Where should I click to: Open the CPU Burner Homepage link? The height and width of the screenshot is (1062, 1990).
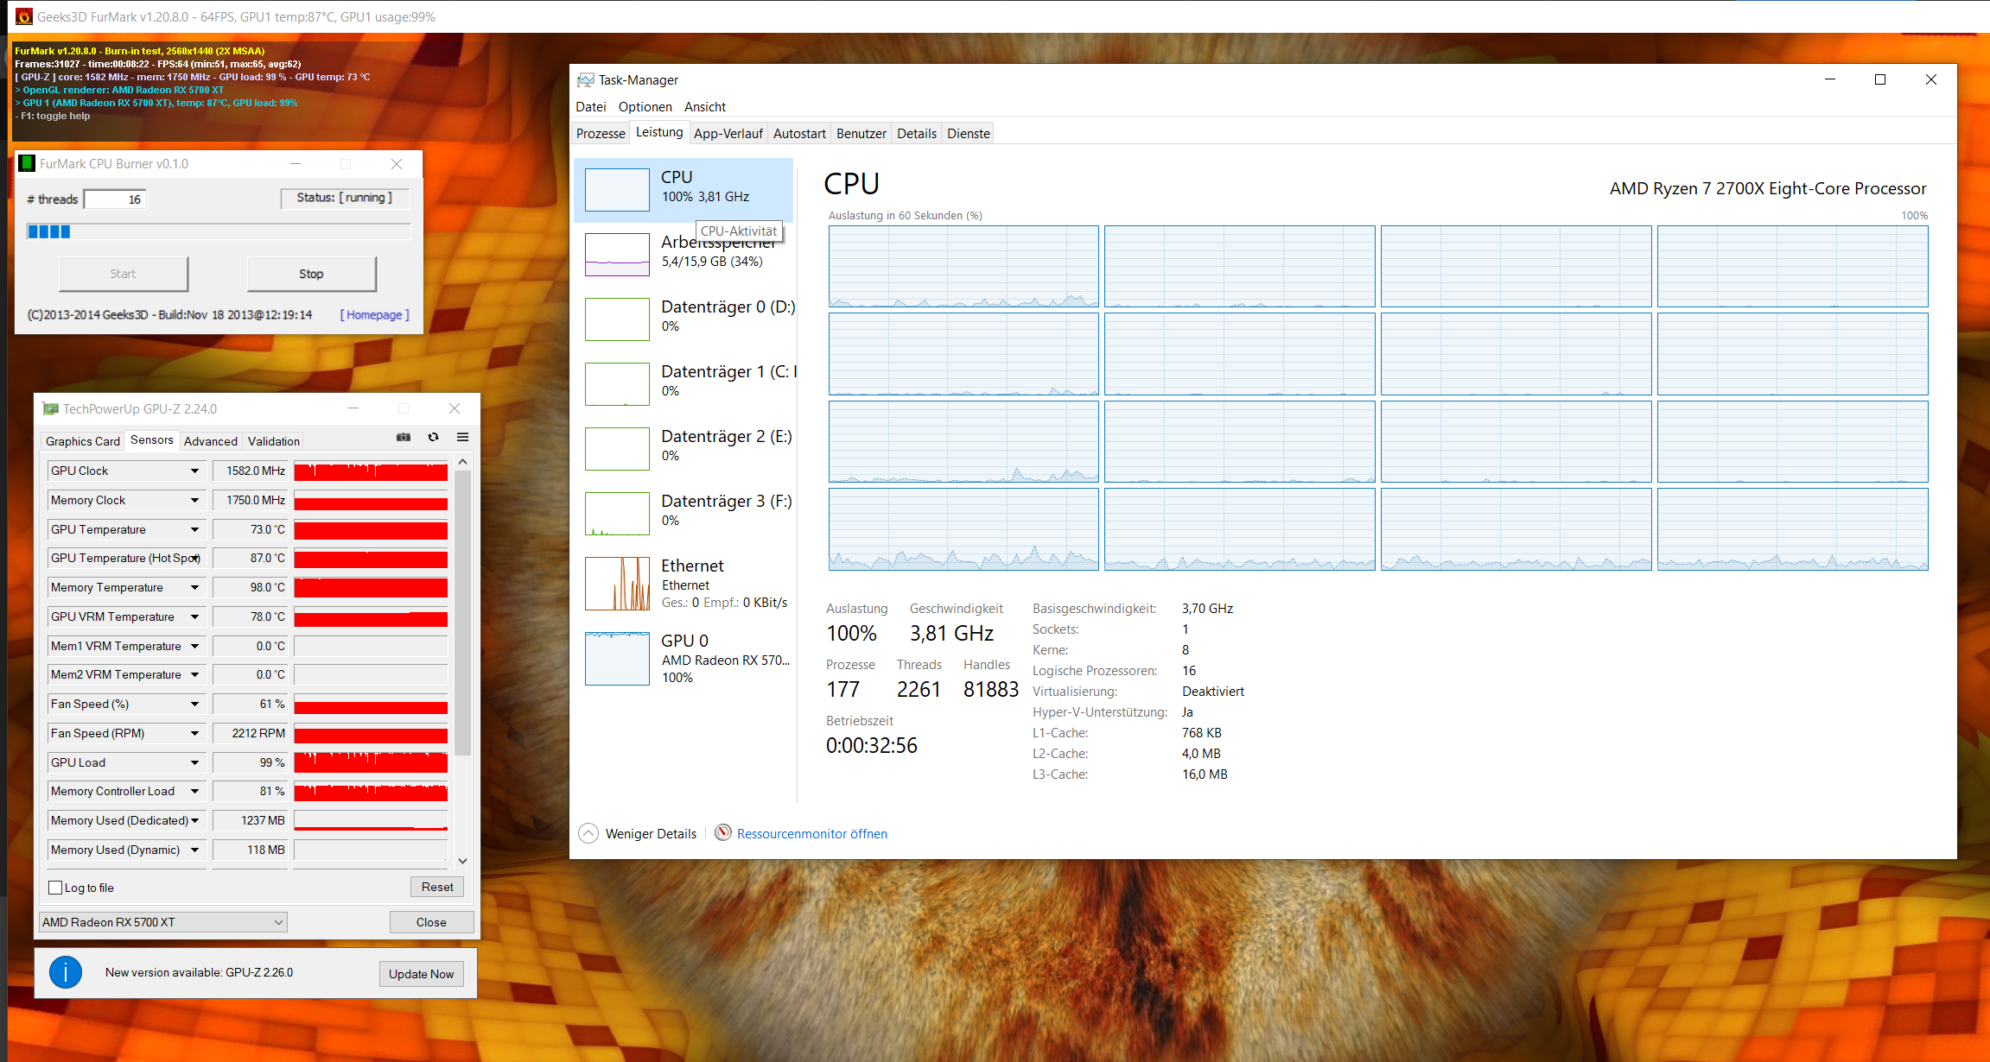pyautogui.click(x=374, y=314)
